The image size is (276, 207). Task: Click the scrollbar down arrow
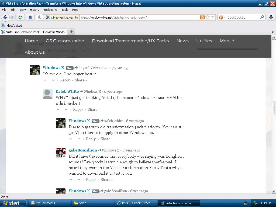click(274, 191)
